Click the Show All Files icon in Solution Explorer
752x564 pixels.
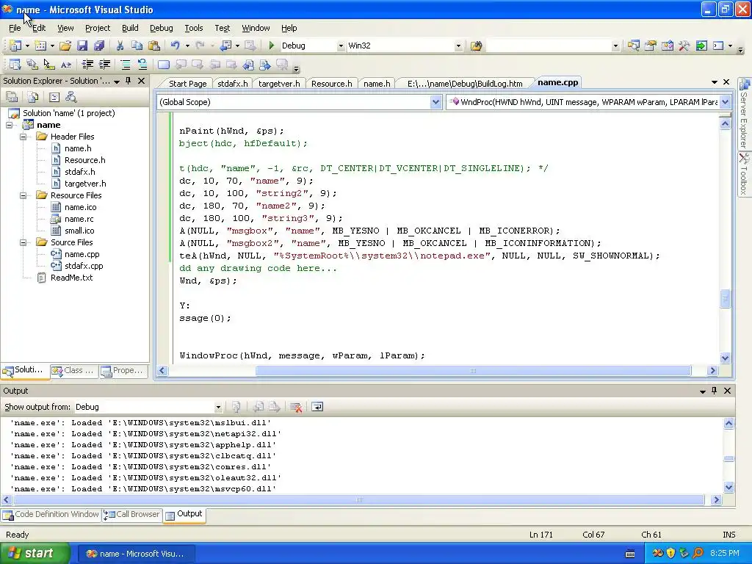(x=33, y=98)
